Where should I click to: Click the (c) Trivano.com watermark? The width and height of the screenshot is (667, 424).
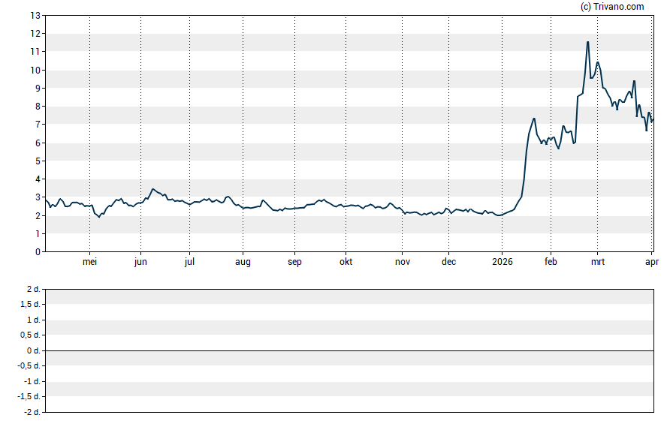(x=612, y=7)
